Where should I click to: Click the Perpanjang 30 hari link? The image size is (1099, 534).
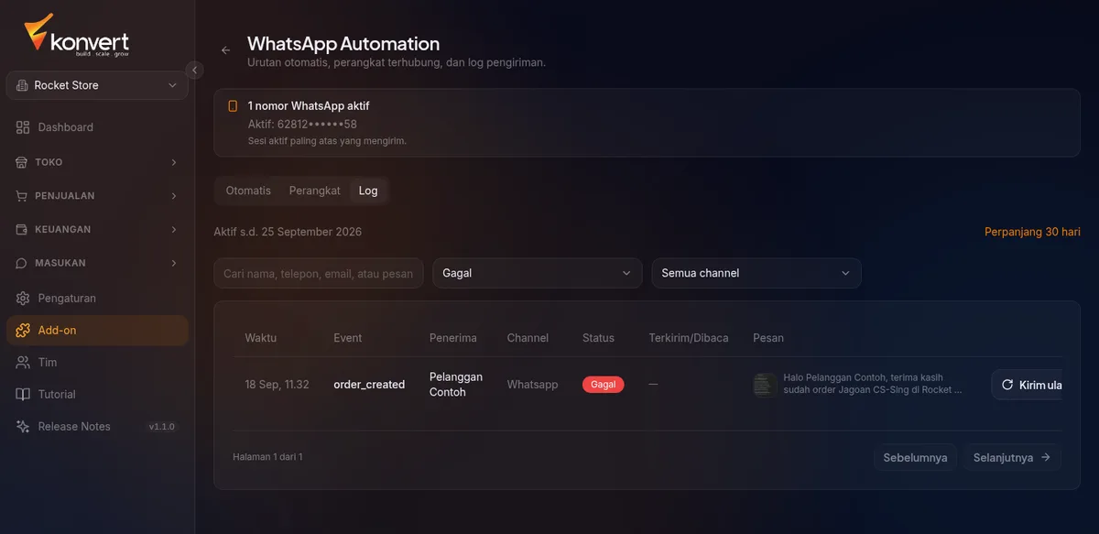point(1032,232)
